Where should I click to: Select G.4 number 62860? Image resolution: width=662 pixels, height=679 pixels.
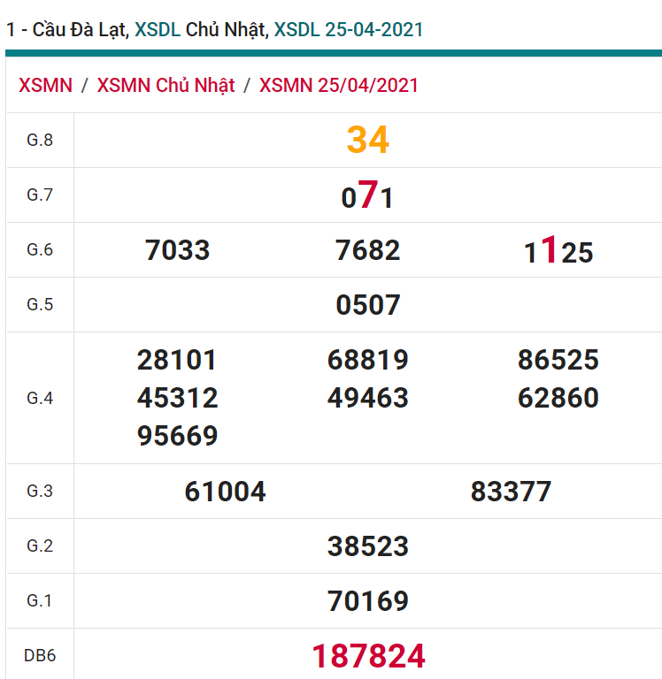pyautogui.click(x=558, y=398)
